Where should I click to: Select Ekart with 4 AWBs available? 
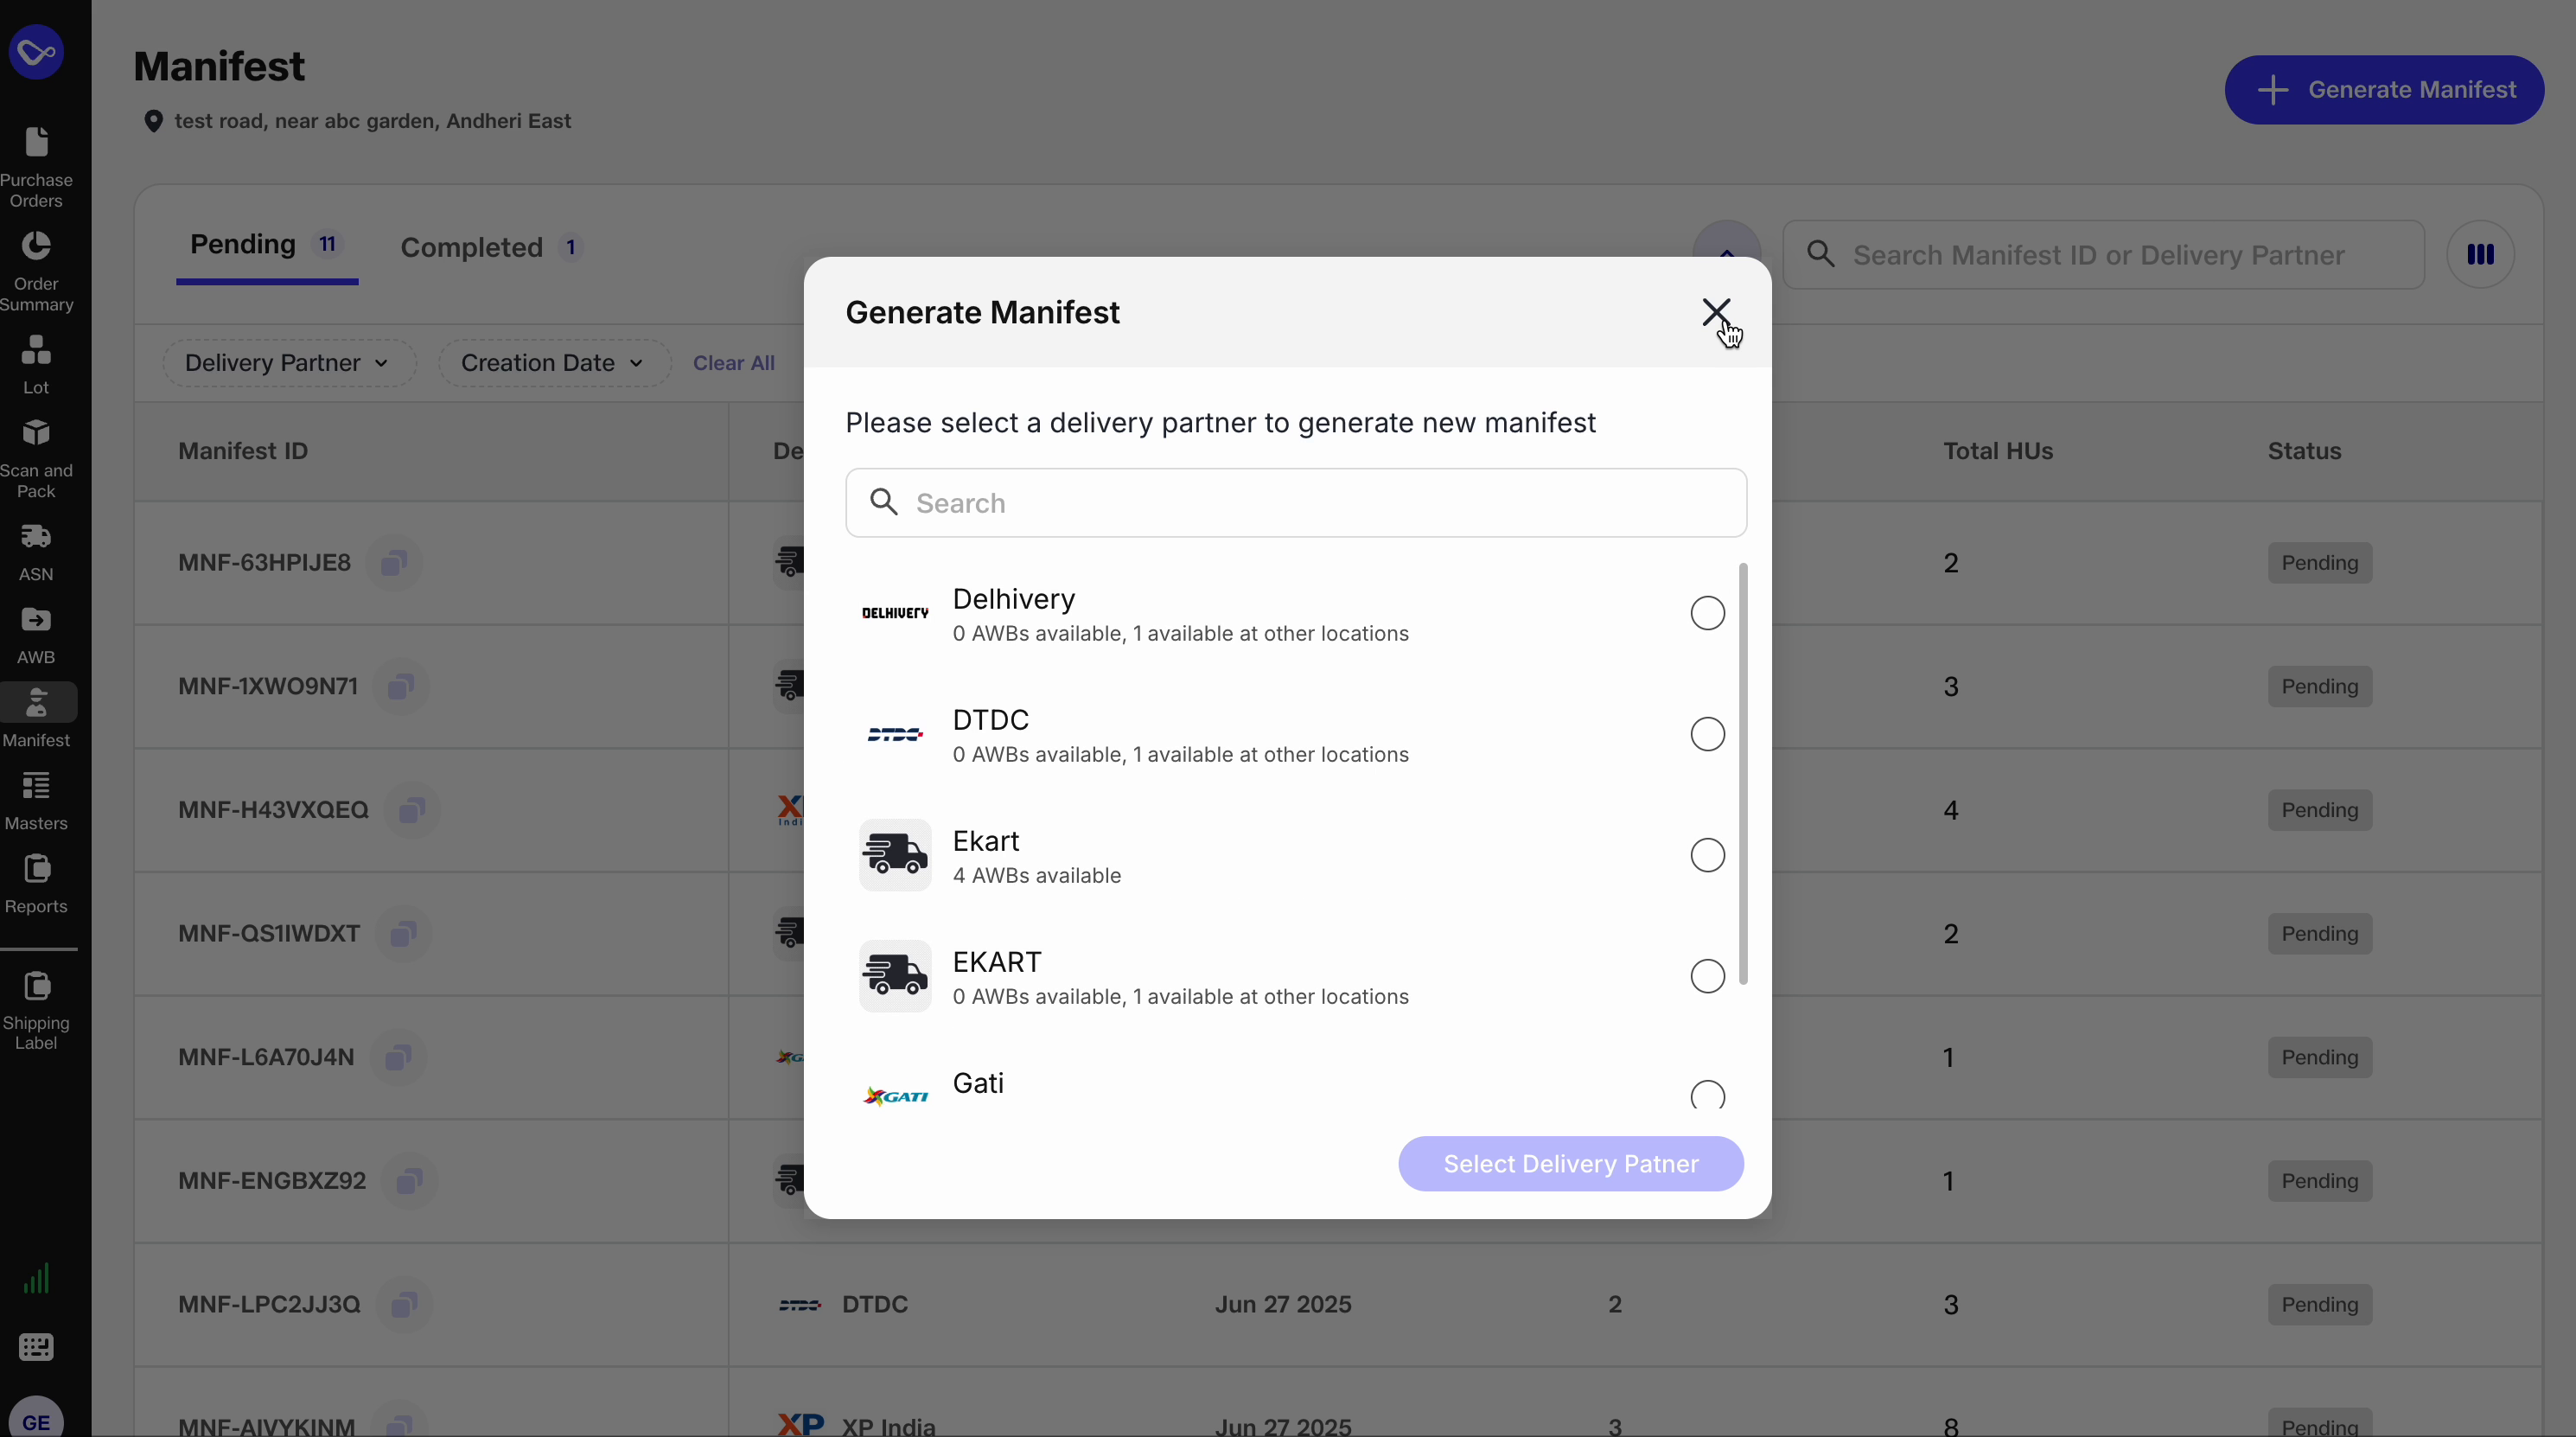coord(1706,855)
